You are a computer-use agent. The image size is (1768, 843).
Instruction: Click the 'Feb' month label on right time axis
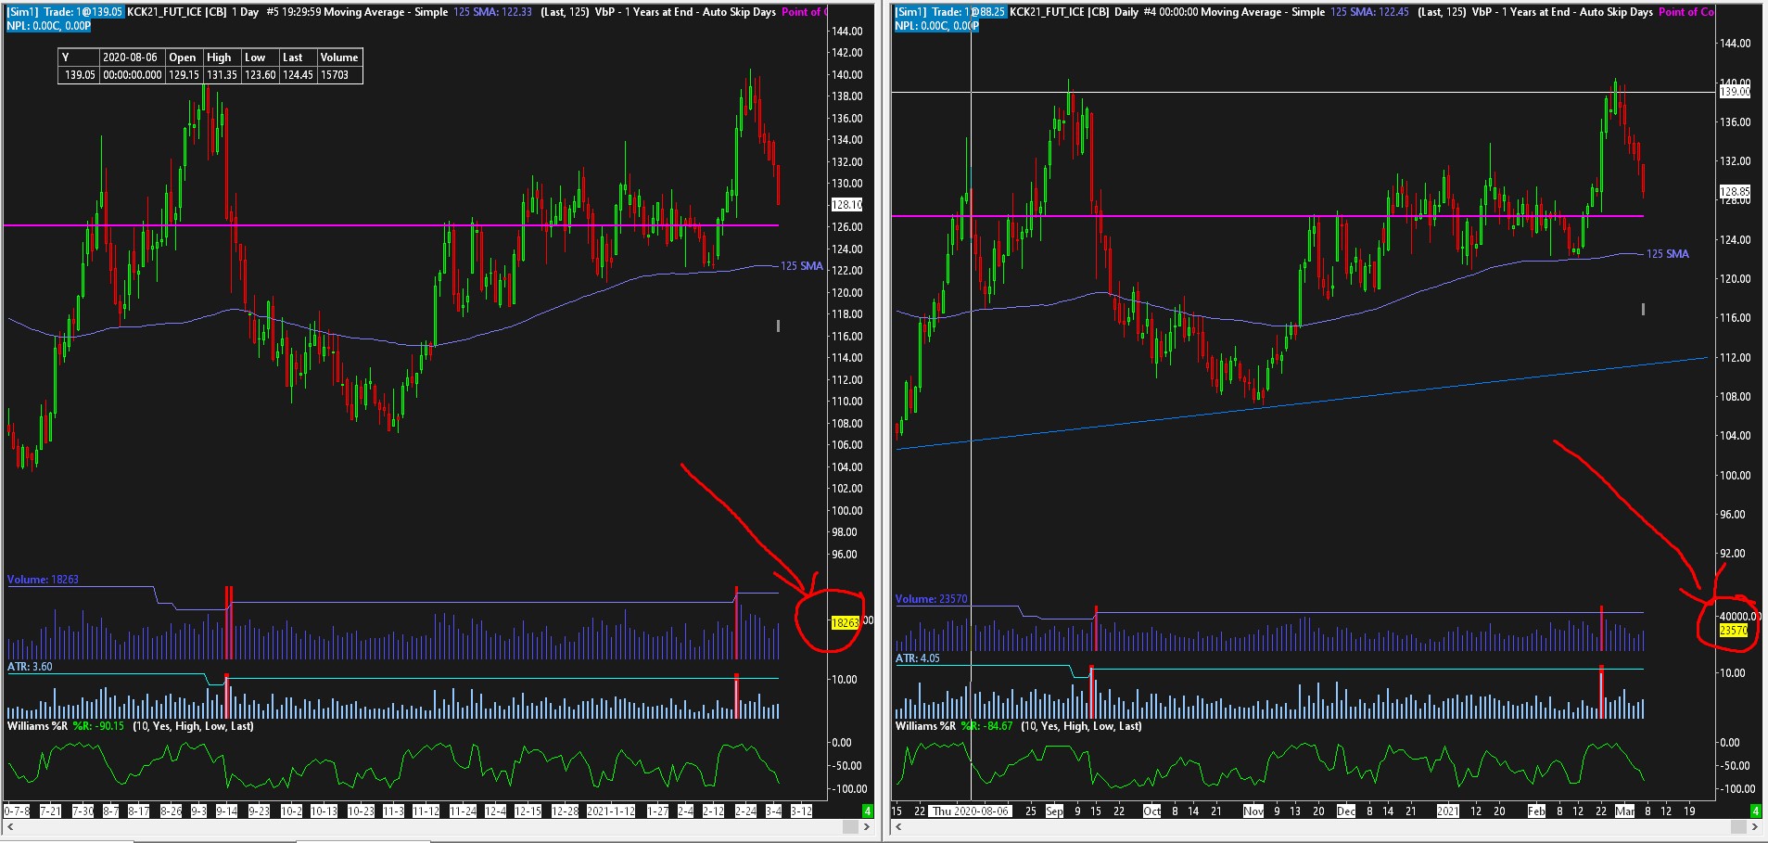[1536, 811]
